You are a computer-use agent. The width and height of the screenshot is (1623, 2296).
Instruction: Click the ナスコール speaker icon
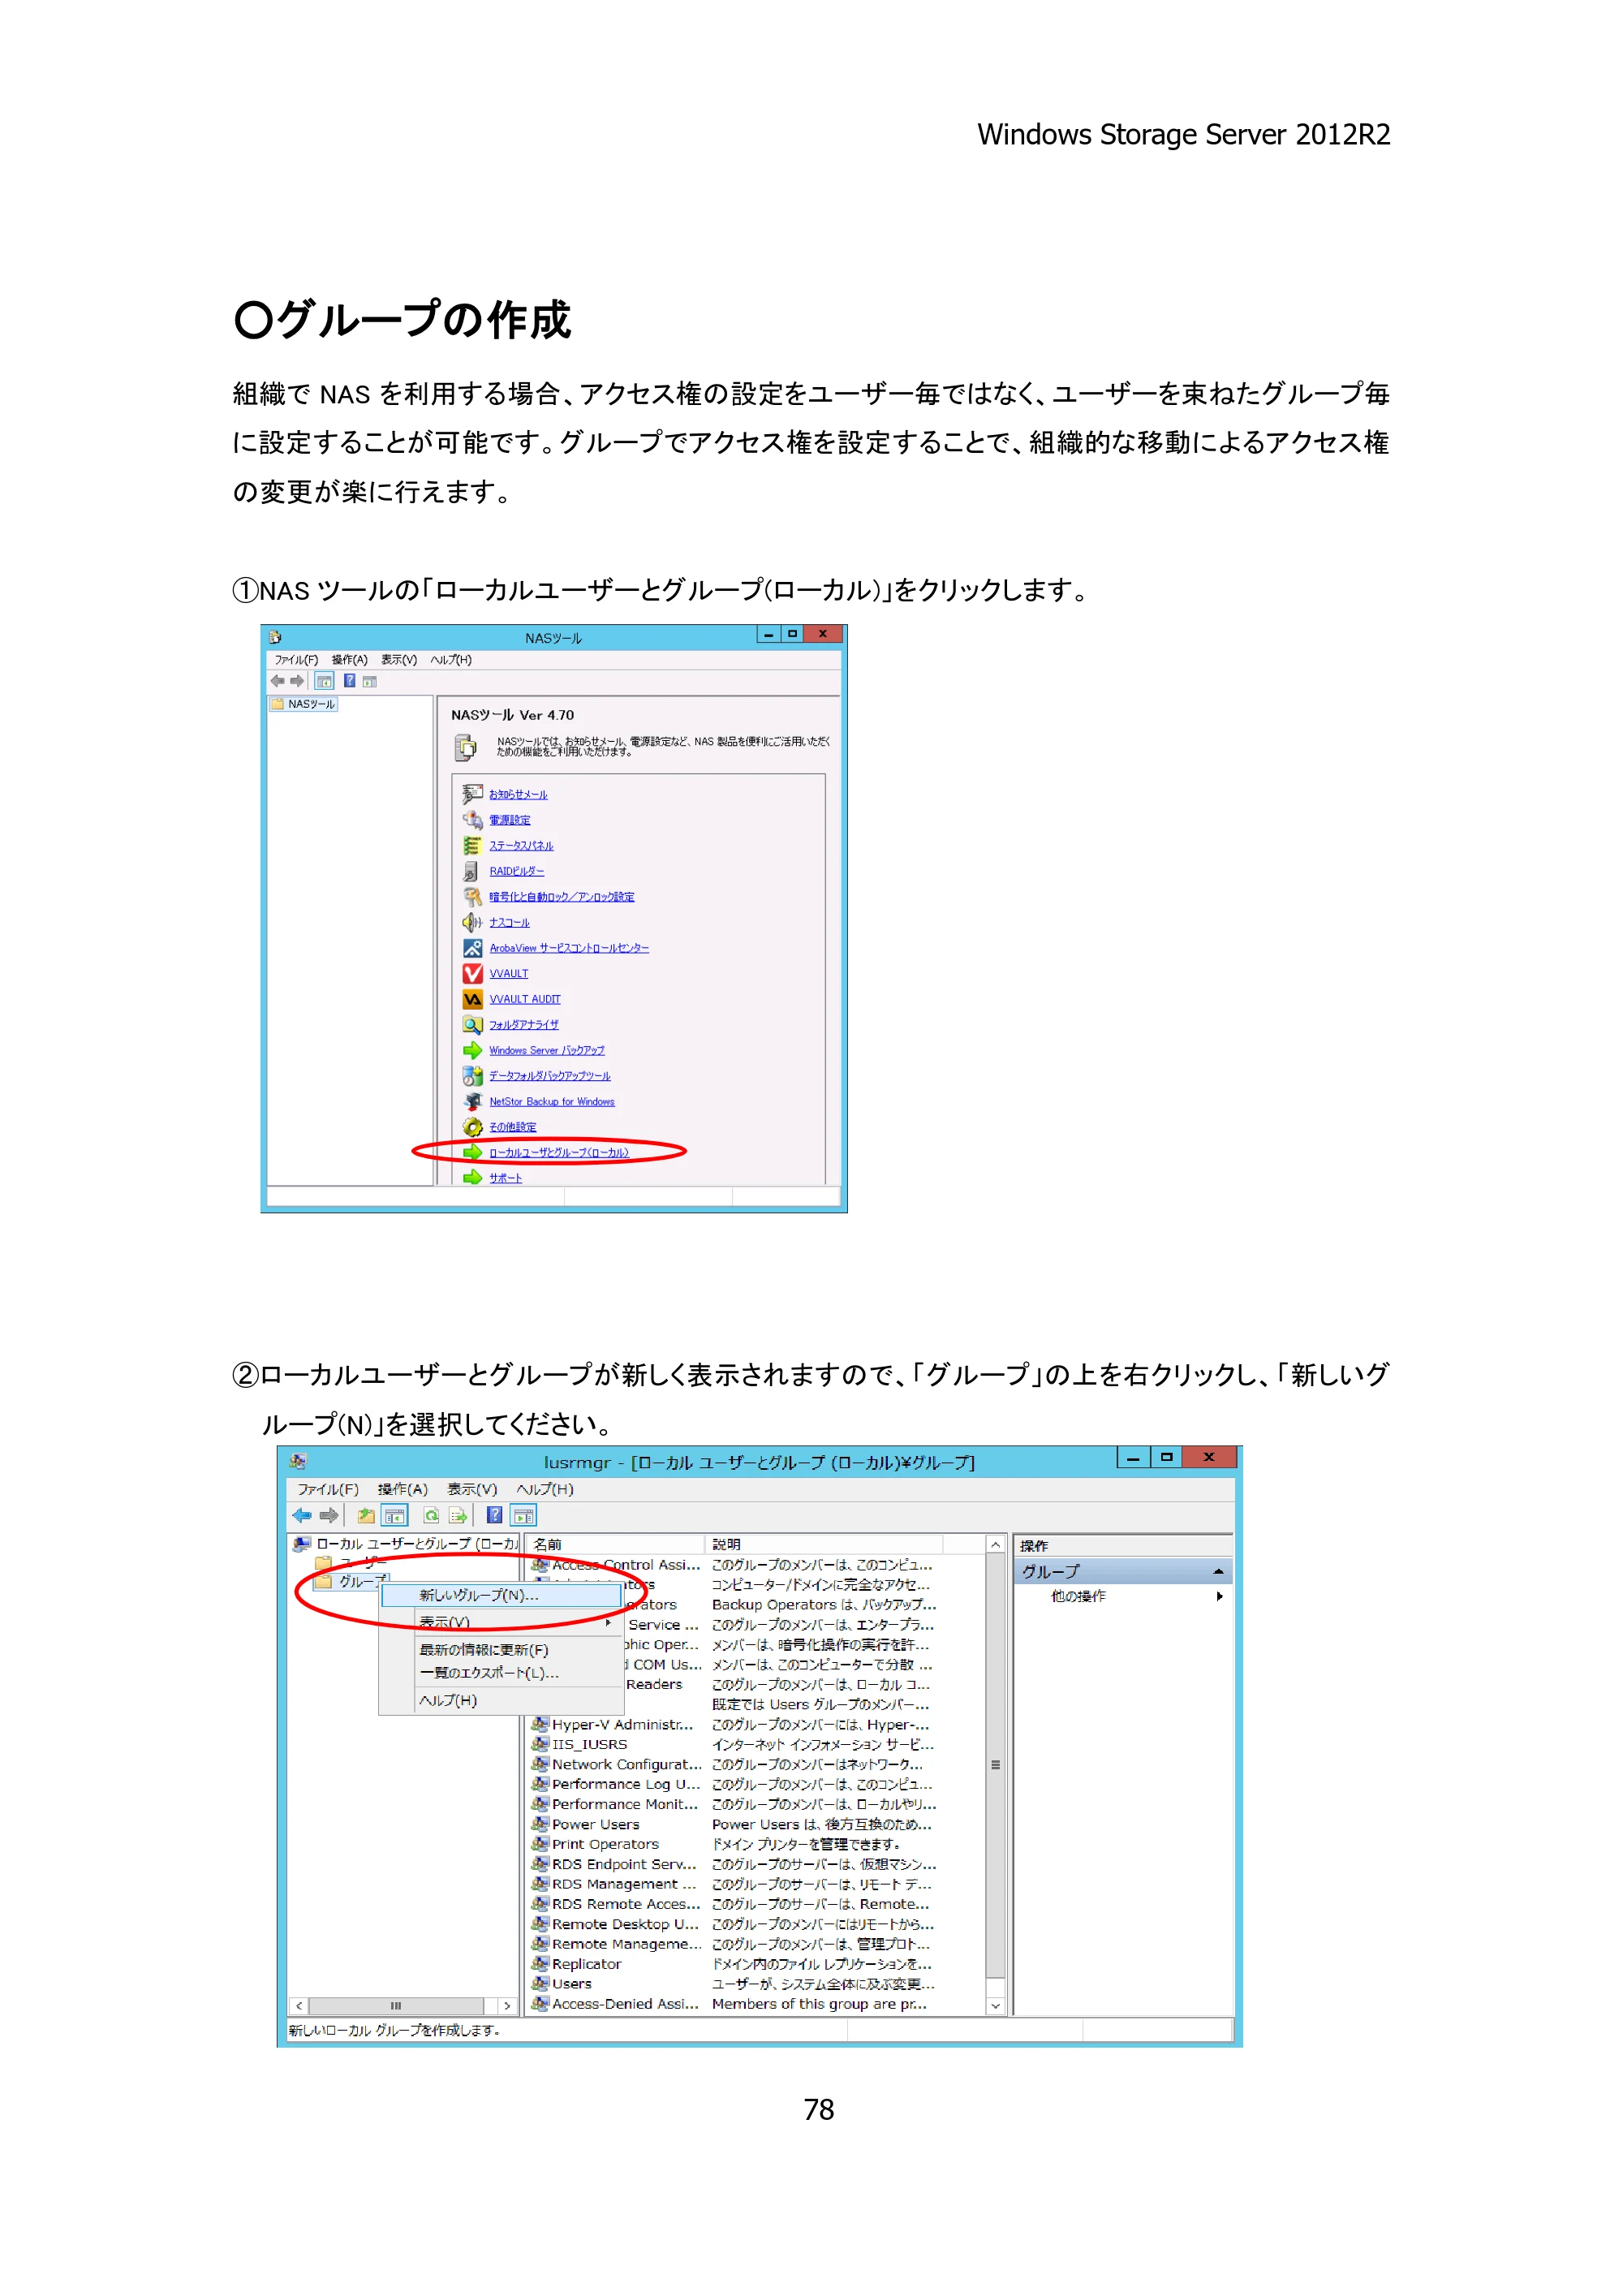click(473, 922)
